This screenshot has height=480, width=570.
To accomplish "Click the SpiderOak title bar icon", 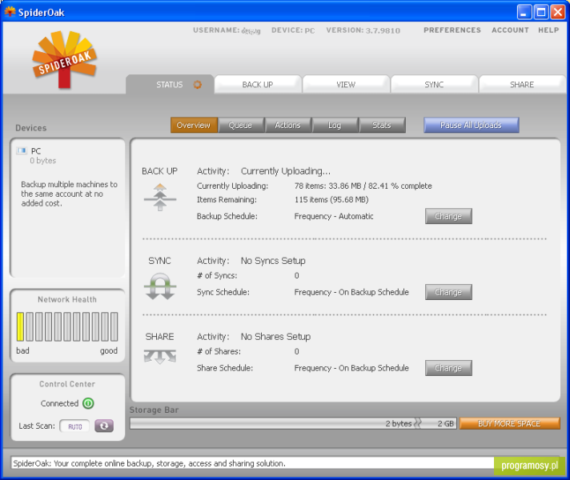I will pyautogui.click(x=10, y=12).
